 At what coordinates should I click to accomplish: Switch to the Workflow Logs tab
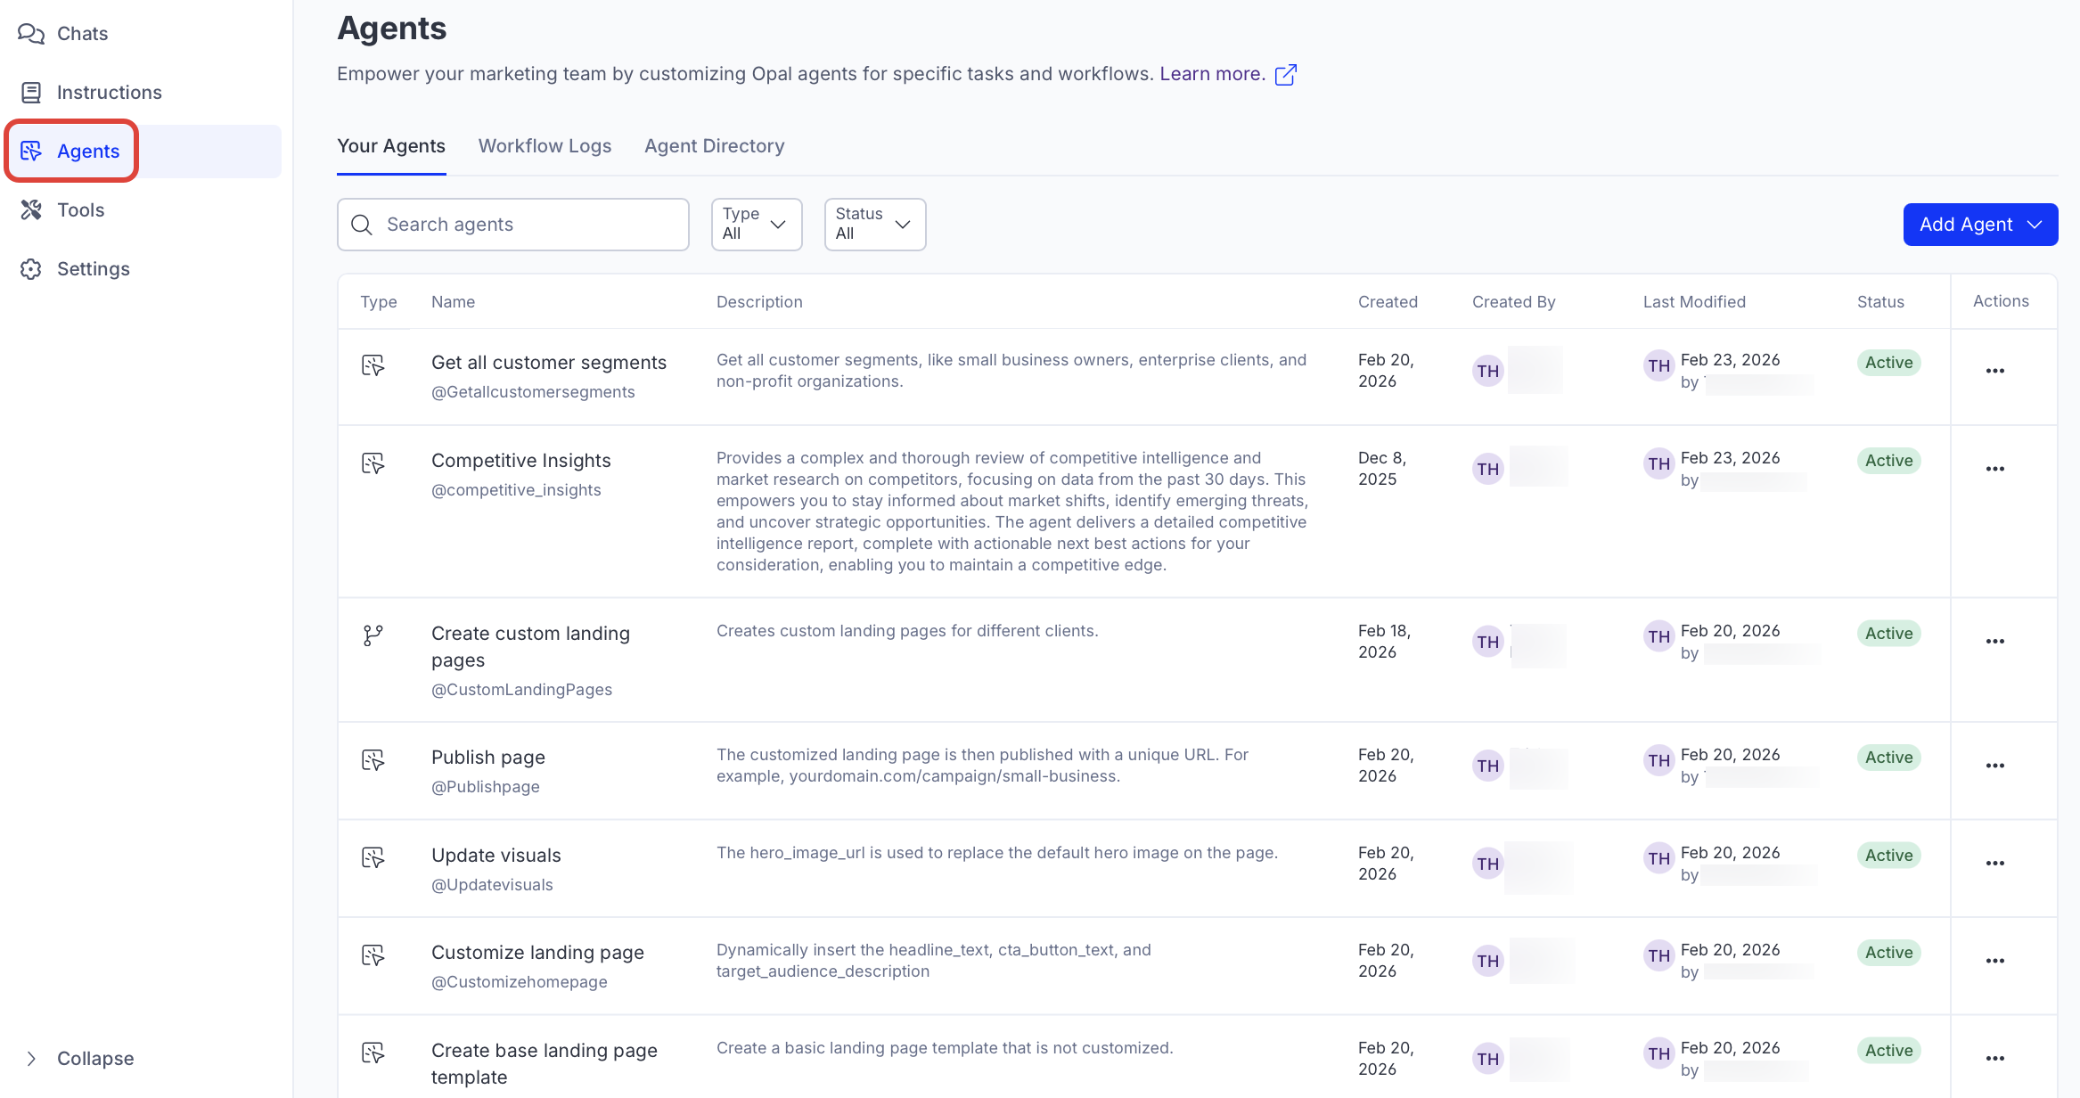545,146
